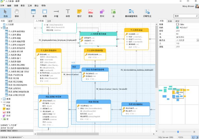The width and height of the screenshot is (199, 139).
Task: Click the 高度 value 200 field
Action: coord(187,31)
